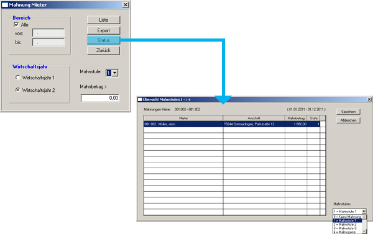The image size is (373, 234).
Task: Close the Übersicht Mahnstufen window
Action: click(x=369, y=99)
